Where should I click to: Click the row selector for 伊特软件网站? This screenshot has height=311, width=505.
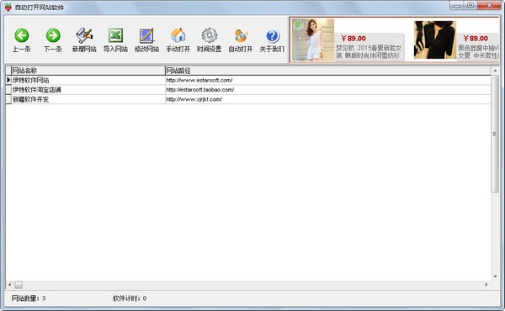[8, 80]
